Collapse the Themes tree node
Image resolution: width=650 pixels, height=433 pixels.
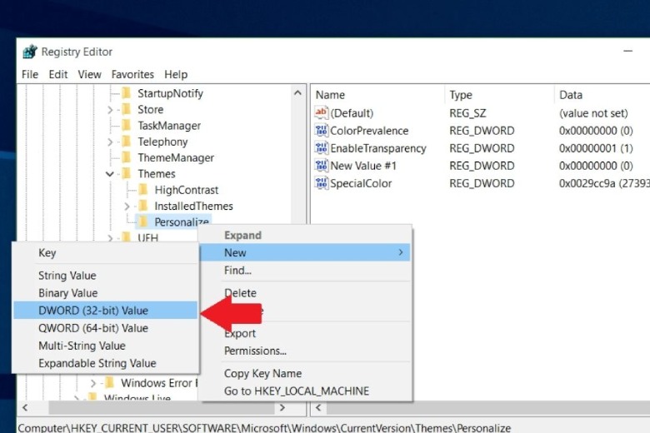click(110, 174)
